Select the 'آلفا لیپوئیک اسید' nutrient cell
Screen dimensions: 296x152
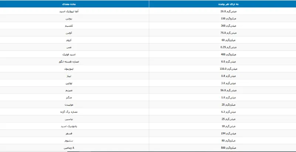[69, 11]
